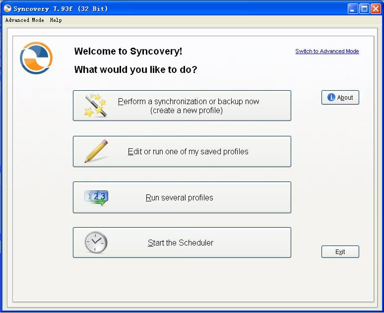Minimize the Syncovery window

click(353, 9)
